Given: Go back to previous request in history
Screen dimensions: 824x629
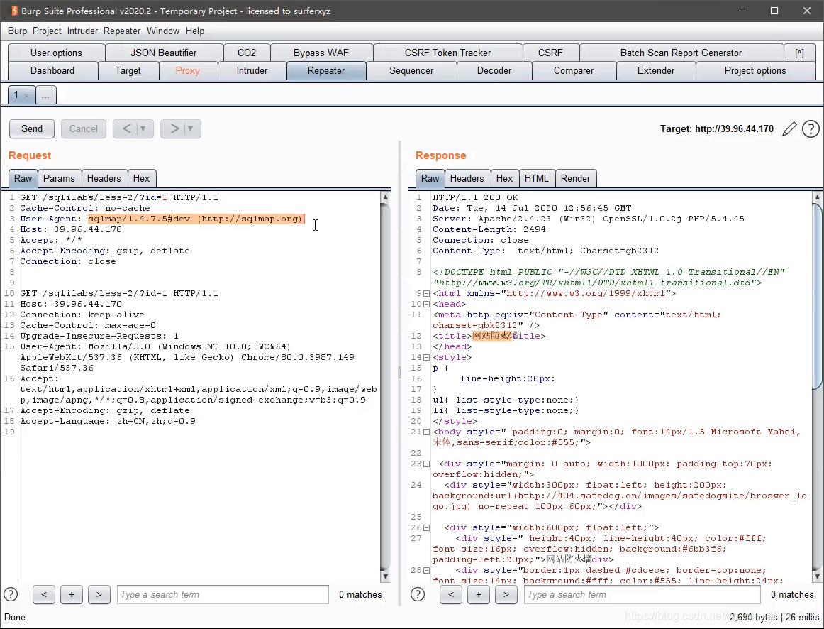Looking at the screenshot, I should point(127,128).
